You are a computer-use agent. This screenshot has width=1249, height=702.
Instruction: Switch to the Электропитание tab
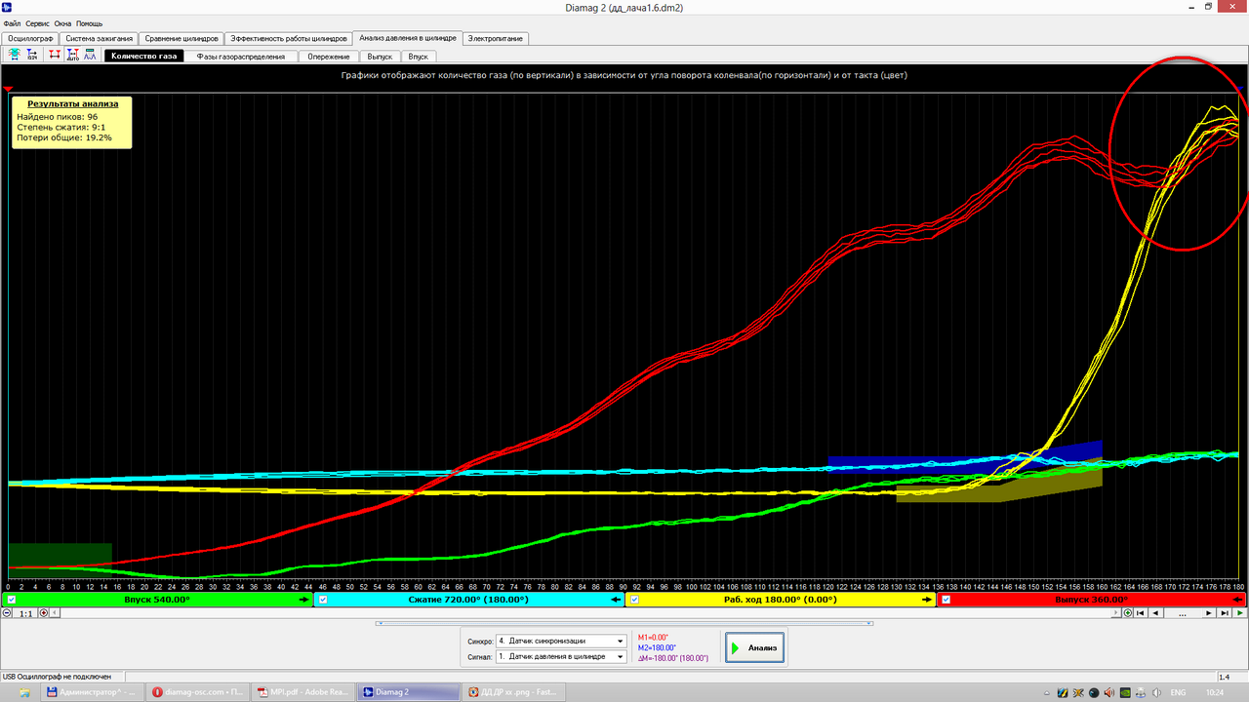click(496, 38)
